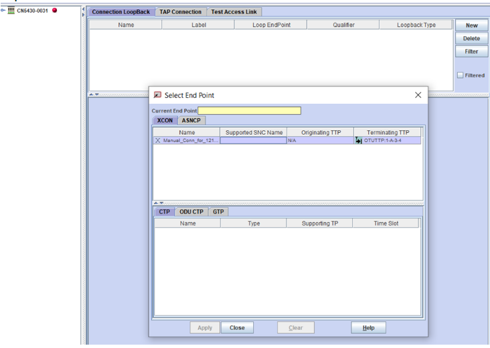This screenshot has width=490, height=348.
Task: Select the ASNCP tab
Action: 191,121
